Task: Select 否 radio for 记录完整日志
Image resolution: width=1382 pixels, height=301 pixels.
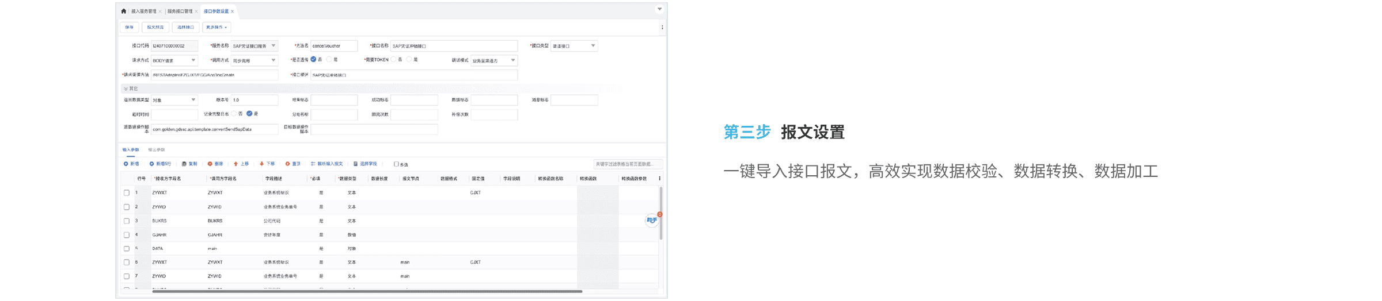Action: 234,114
